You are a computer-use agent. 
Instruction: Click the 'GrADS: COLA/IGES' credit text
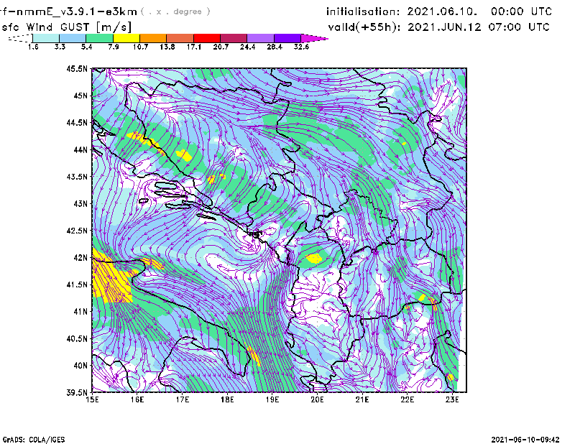(x=34, y=440)
